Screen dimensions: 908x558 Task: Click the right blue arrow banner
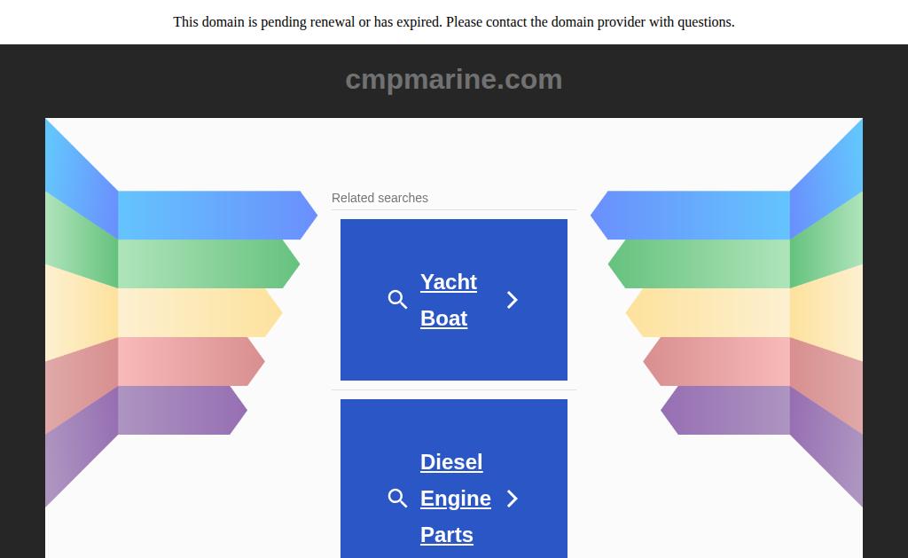tap(690, 215)
